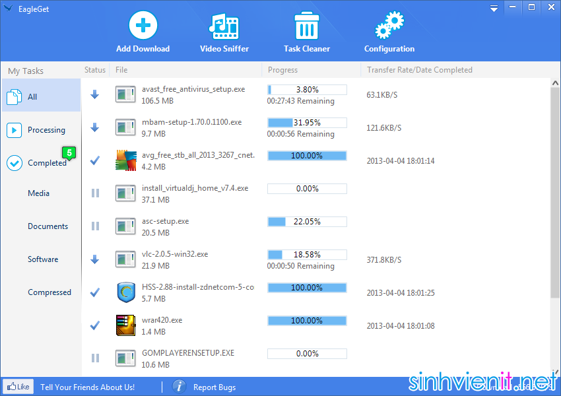The image size is (561, 396).
Task: Show the Software category
Action: (x=43, y=259)
